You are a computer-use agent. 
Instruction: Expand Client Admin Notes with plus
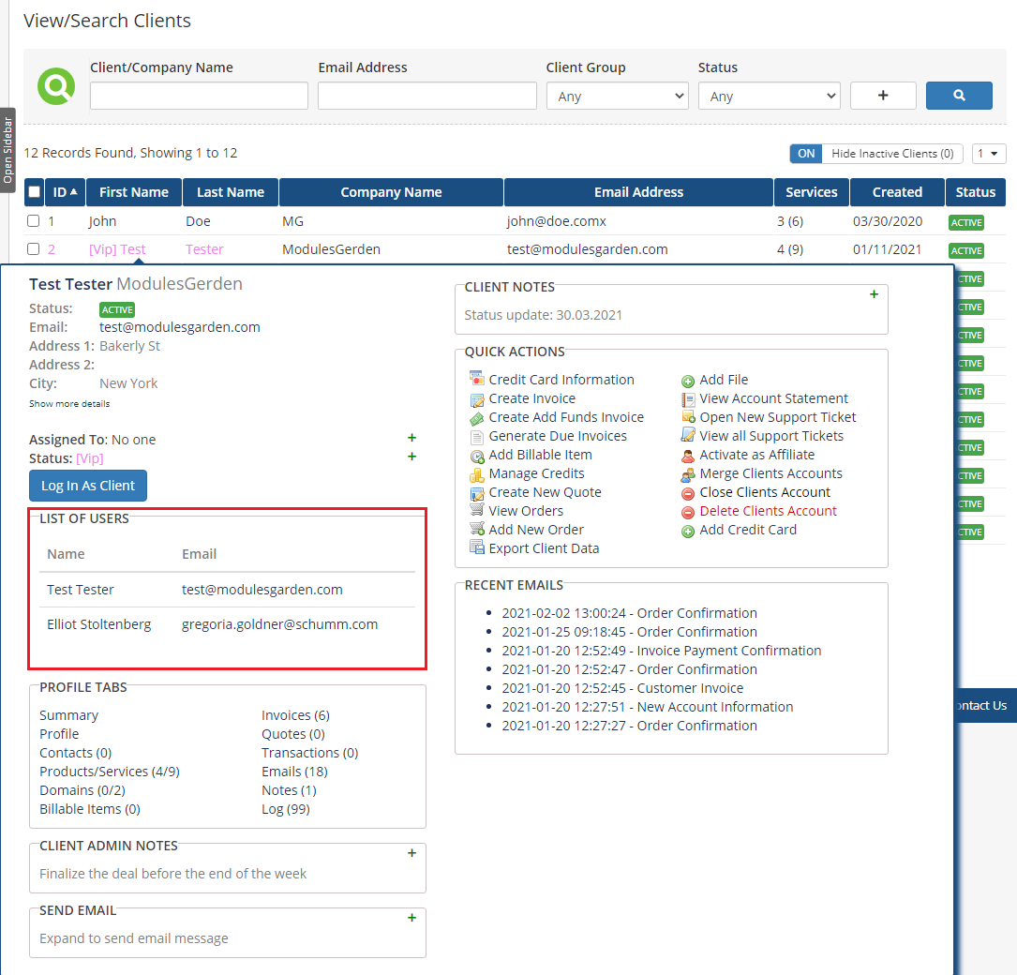tap(411, 852)
